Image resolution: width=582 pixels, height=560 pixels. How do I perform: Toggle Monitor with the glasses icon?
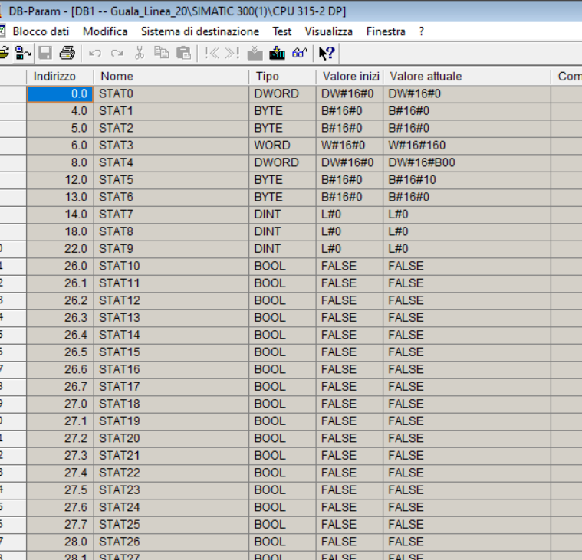tap(299, 53)
